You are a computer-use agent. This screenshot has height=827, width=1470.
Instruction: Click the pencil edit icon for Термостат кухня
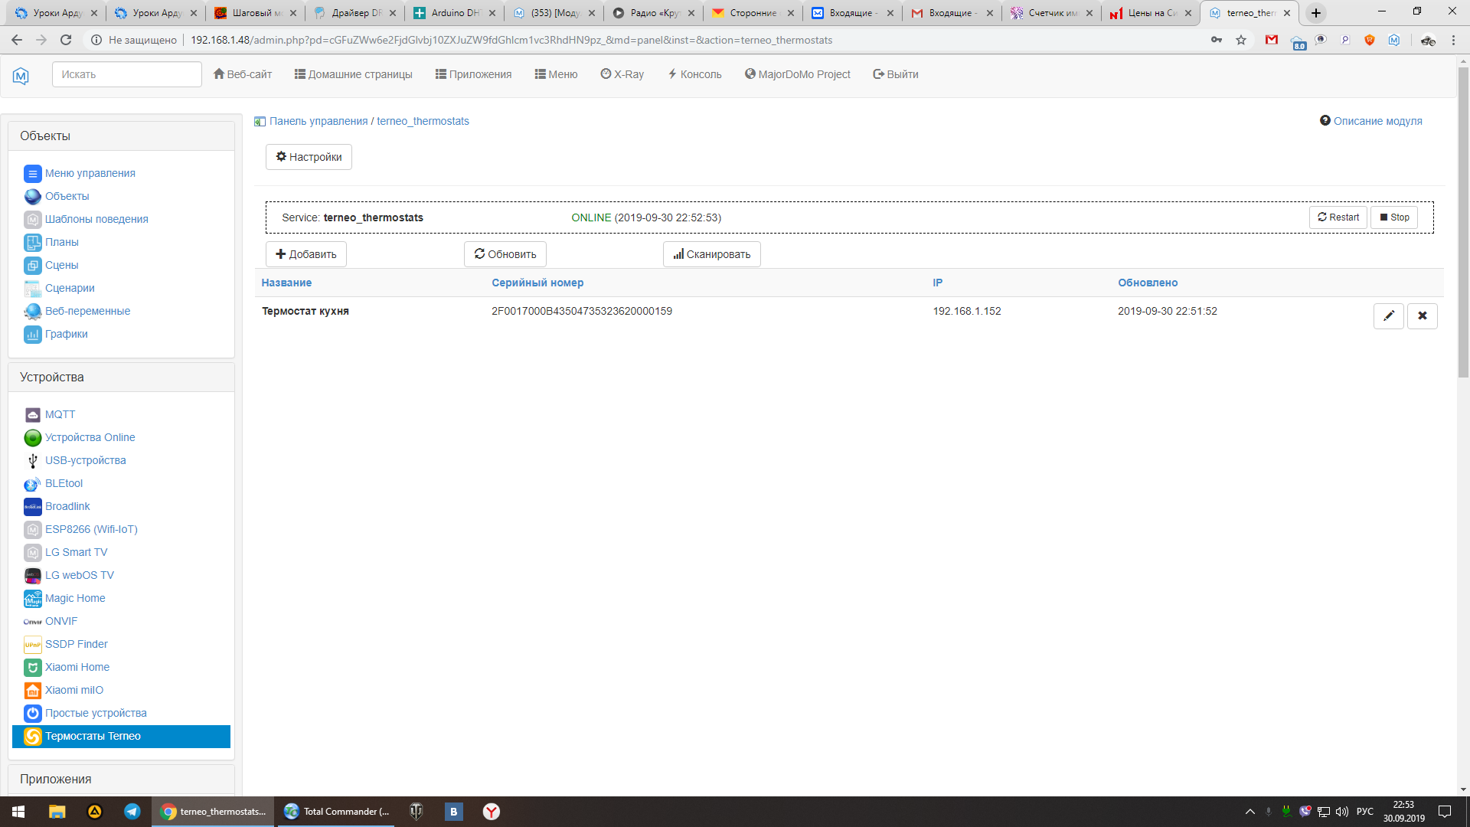[1388, 315]
